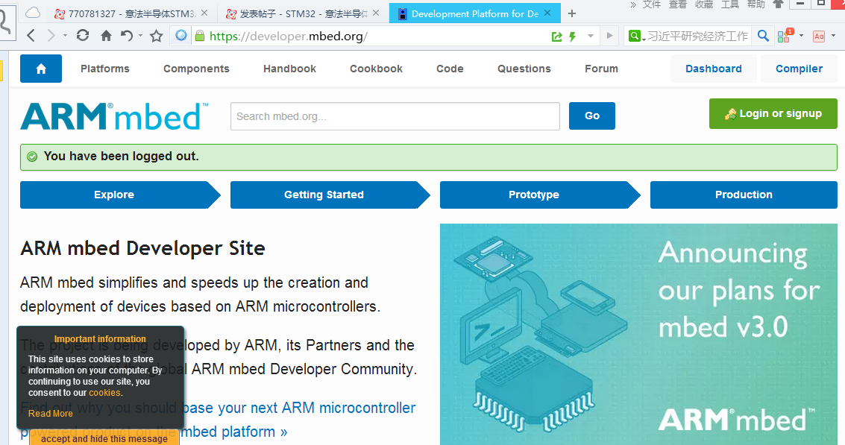
Task: Click the shirt skin icon in title bar
Action: tap(778, 4)
